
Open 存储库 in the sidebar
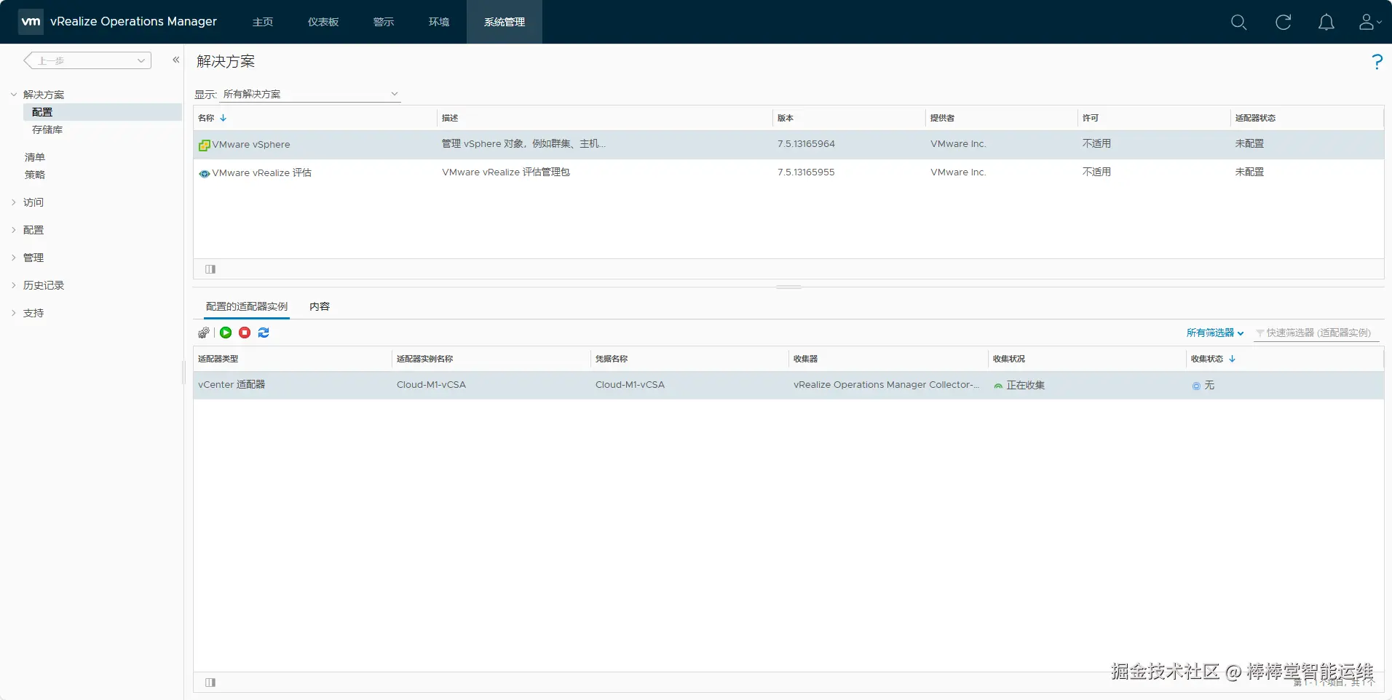click(47, 130)
